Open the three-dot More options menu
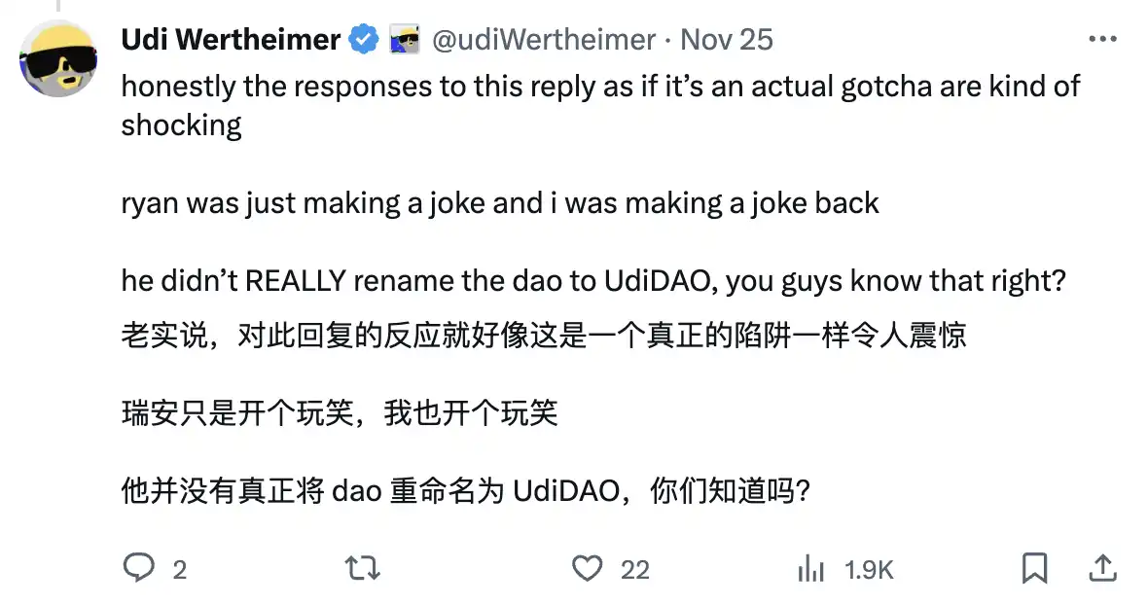The width and height of the screenshot is (1148, 605). (x=1101, y=40)
